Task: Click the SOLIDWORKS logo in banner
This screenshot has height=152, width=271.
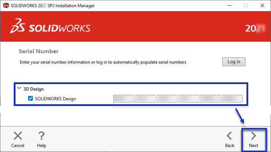Action: click(x=50, y=26)
